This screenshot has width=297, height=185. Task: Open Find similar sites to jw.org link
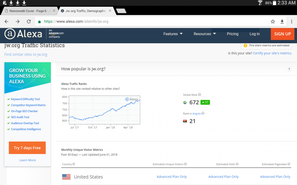(x=26, y=54)
